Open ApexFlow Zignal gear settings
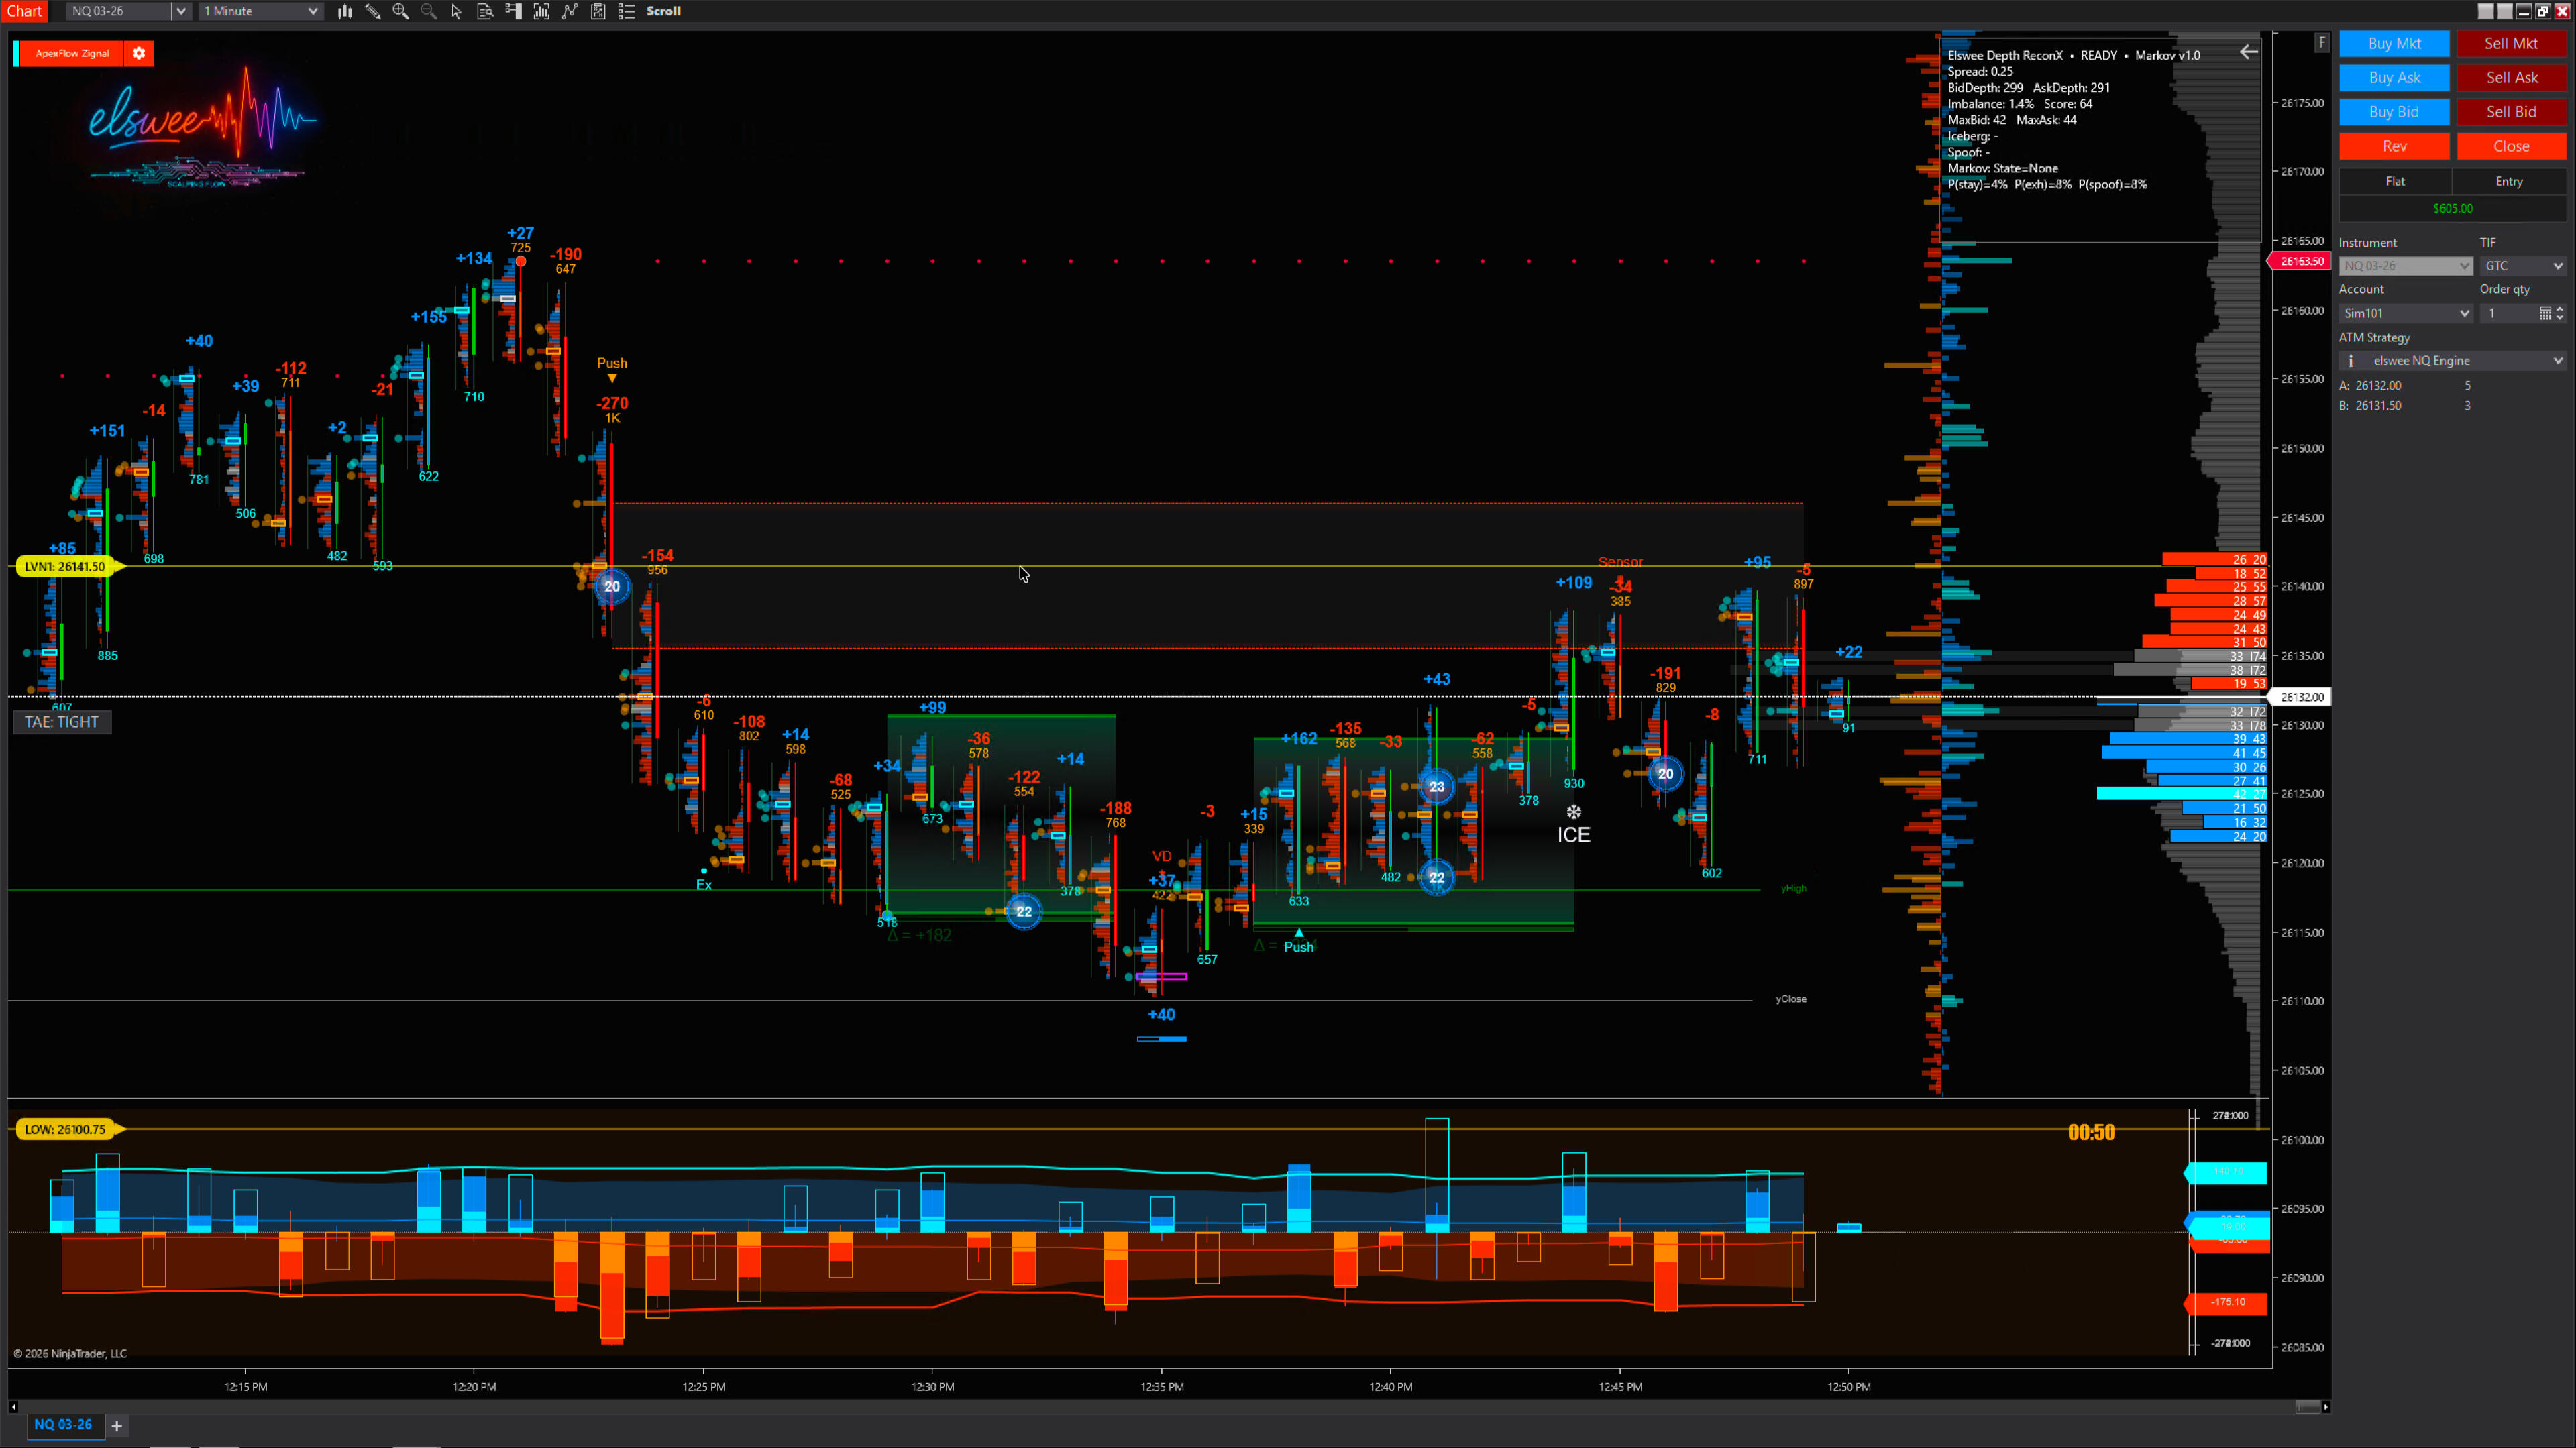The width and height of the screenshot is (2576, 1448). 139,53
